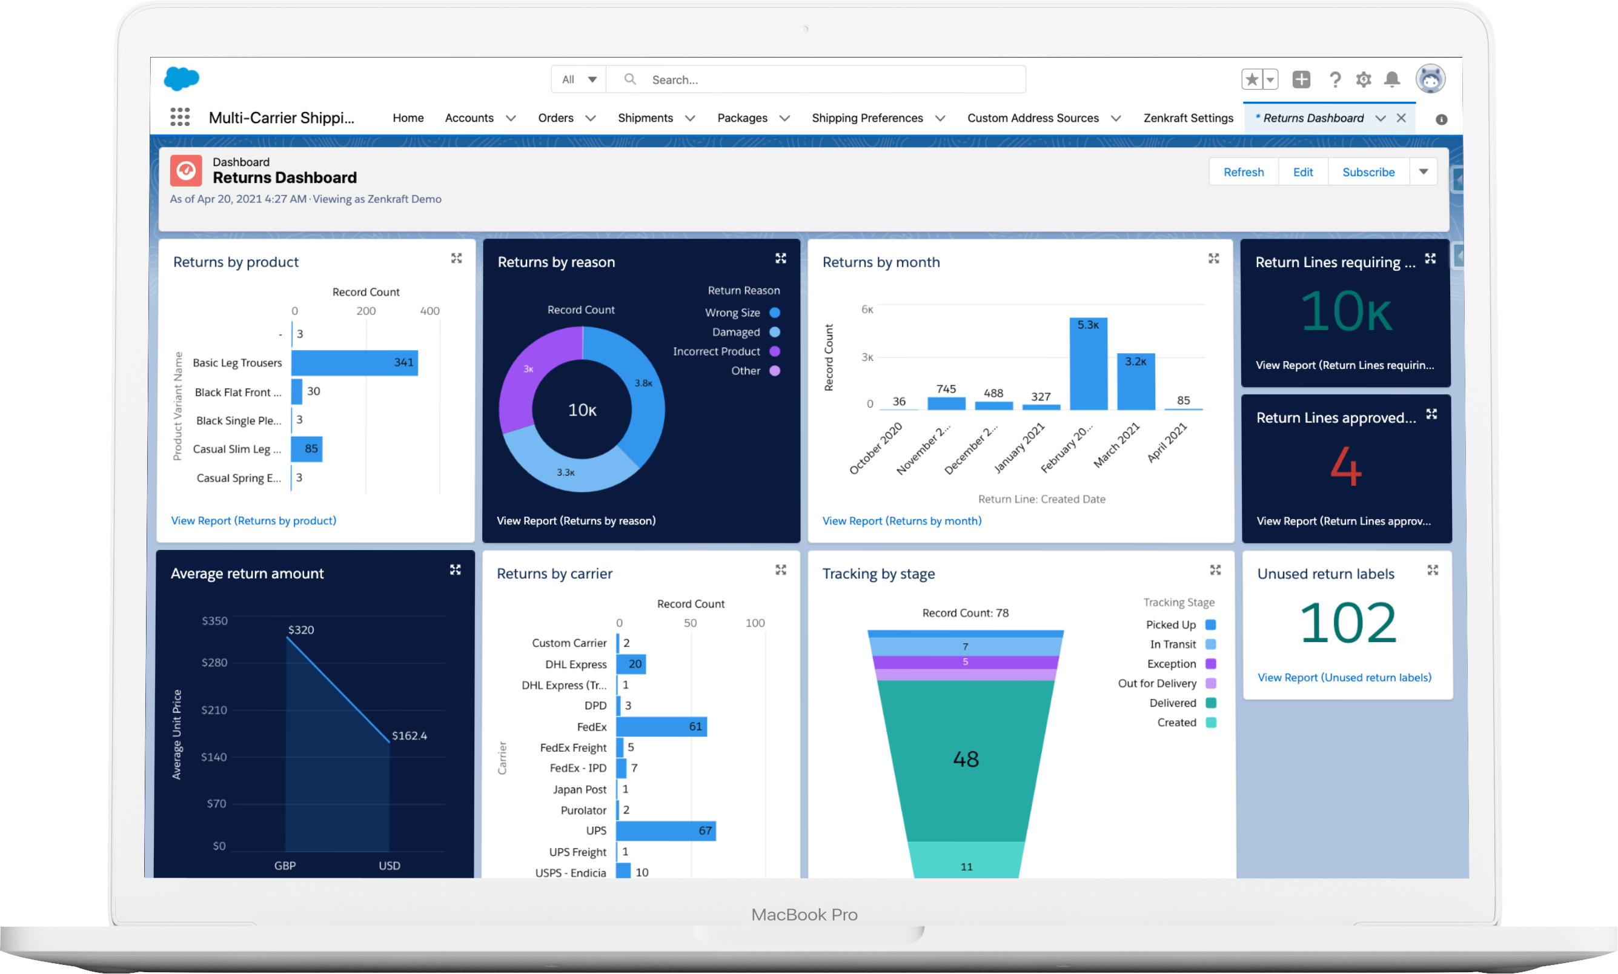Viewport: 1618px width, 974px height.
Task: Open View Report (Returns by month) link
Action: pyautogui.click(x=902, y=520)
